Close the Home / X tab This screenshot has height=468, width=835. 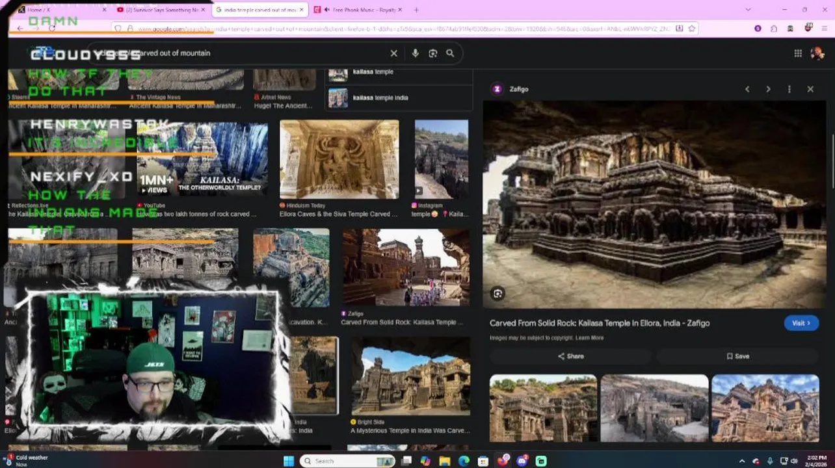[105, 10]
